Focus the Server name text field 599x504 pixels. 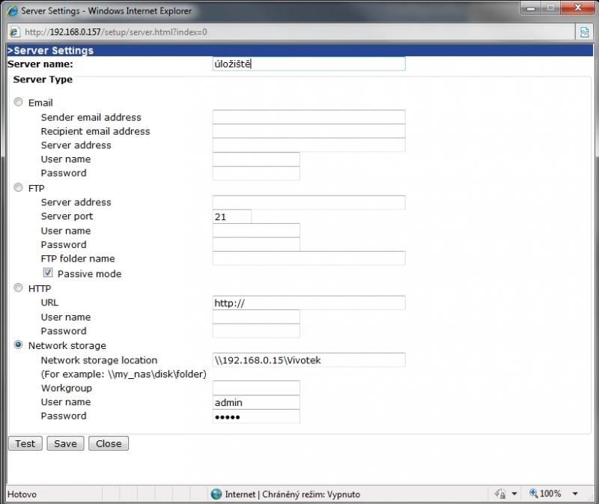[x=308, y=64]
